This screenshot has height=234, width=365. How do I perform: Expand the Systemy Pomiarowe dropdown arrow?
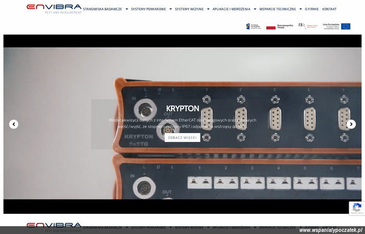click(171, 9)
